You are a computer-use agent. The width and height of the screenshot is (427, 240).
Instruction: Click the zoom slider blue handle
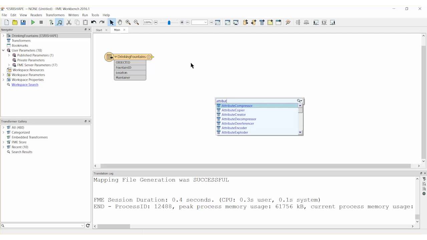[x=169, y=22]
